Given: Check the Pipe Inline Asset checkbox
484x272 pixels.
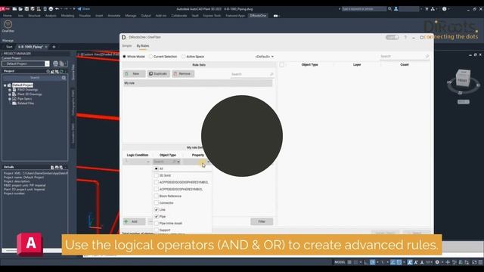Looking at the screenshot, I should 157,223.
